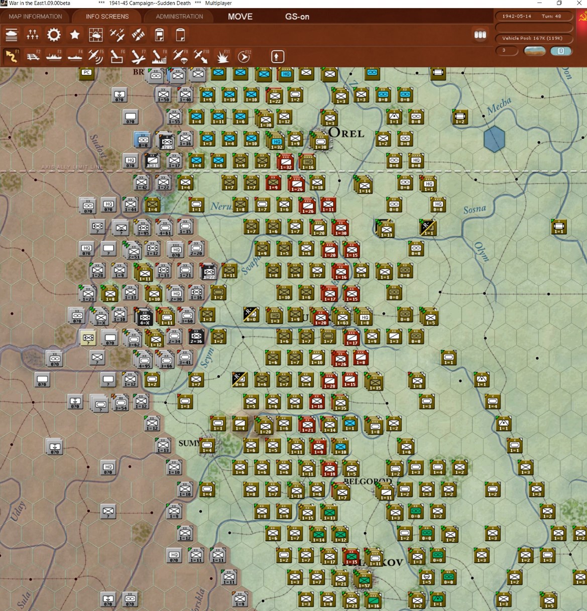The height and width of the screenshot is (611, 587).
Task: Open the losses screen crosses icon
Action: pos(33,35)
